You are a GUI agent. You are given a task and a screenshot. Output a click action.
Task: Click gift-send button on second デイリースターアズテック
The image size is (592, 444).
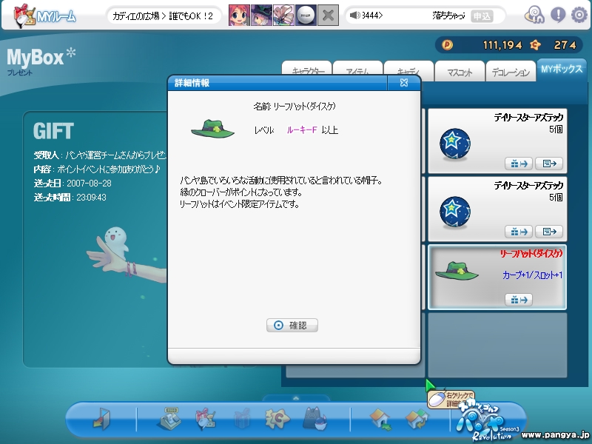point(519,232)
